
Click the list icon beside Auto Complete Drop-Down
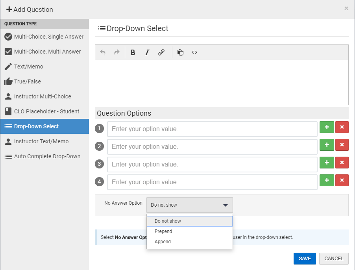click(x=8, y=156)
